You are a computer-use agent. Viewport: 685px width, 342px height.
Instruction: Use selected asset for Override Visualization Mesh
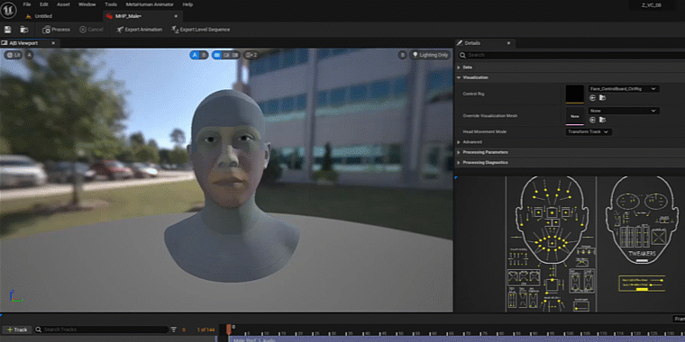point(593,120)
